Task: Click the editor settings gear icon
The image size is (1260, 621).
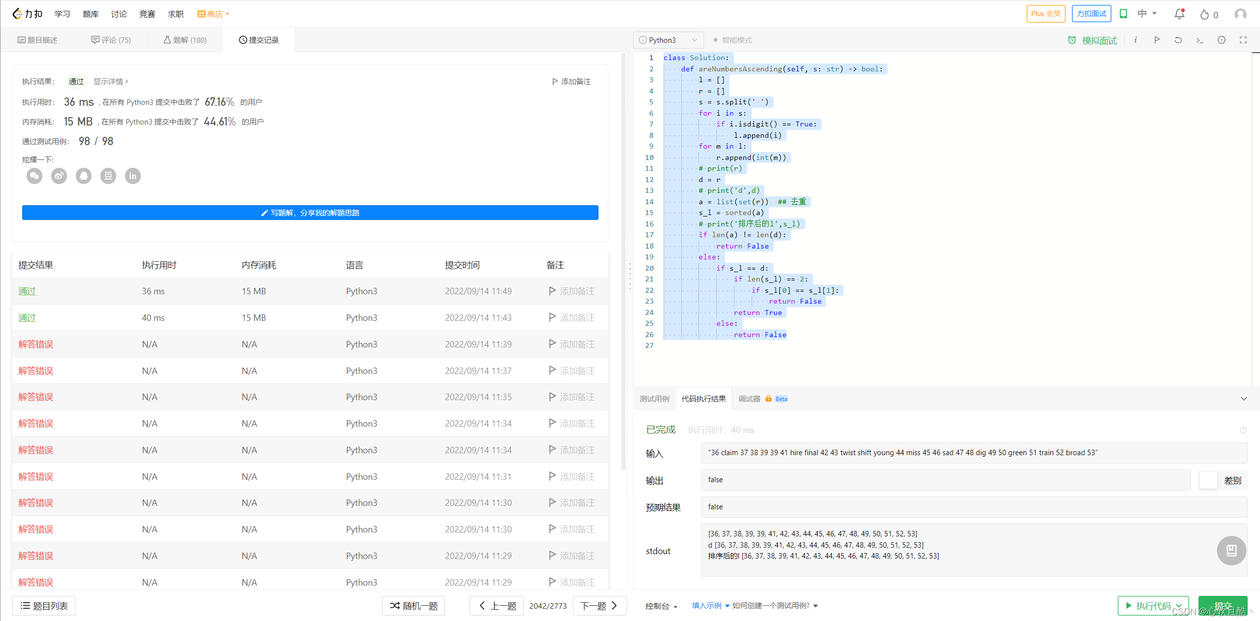Action: click(1222, 40)
